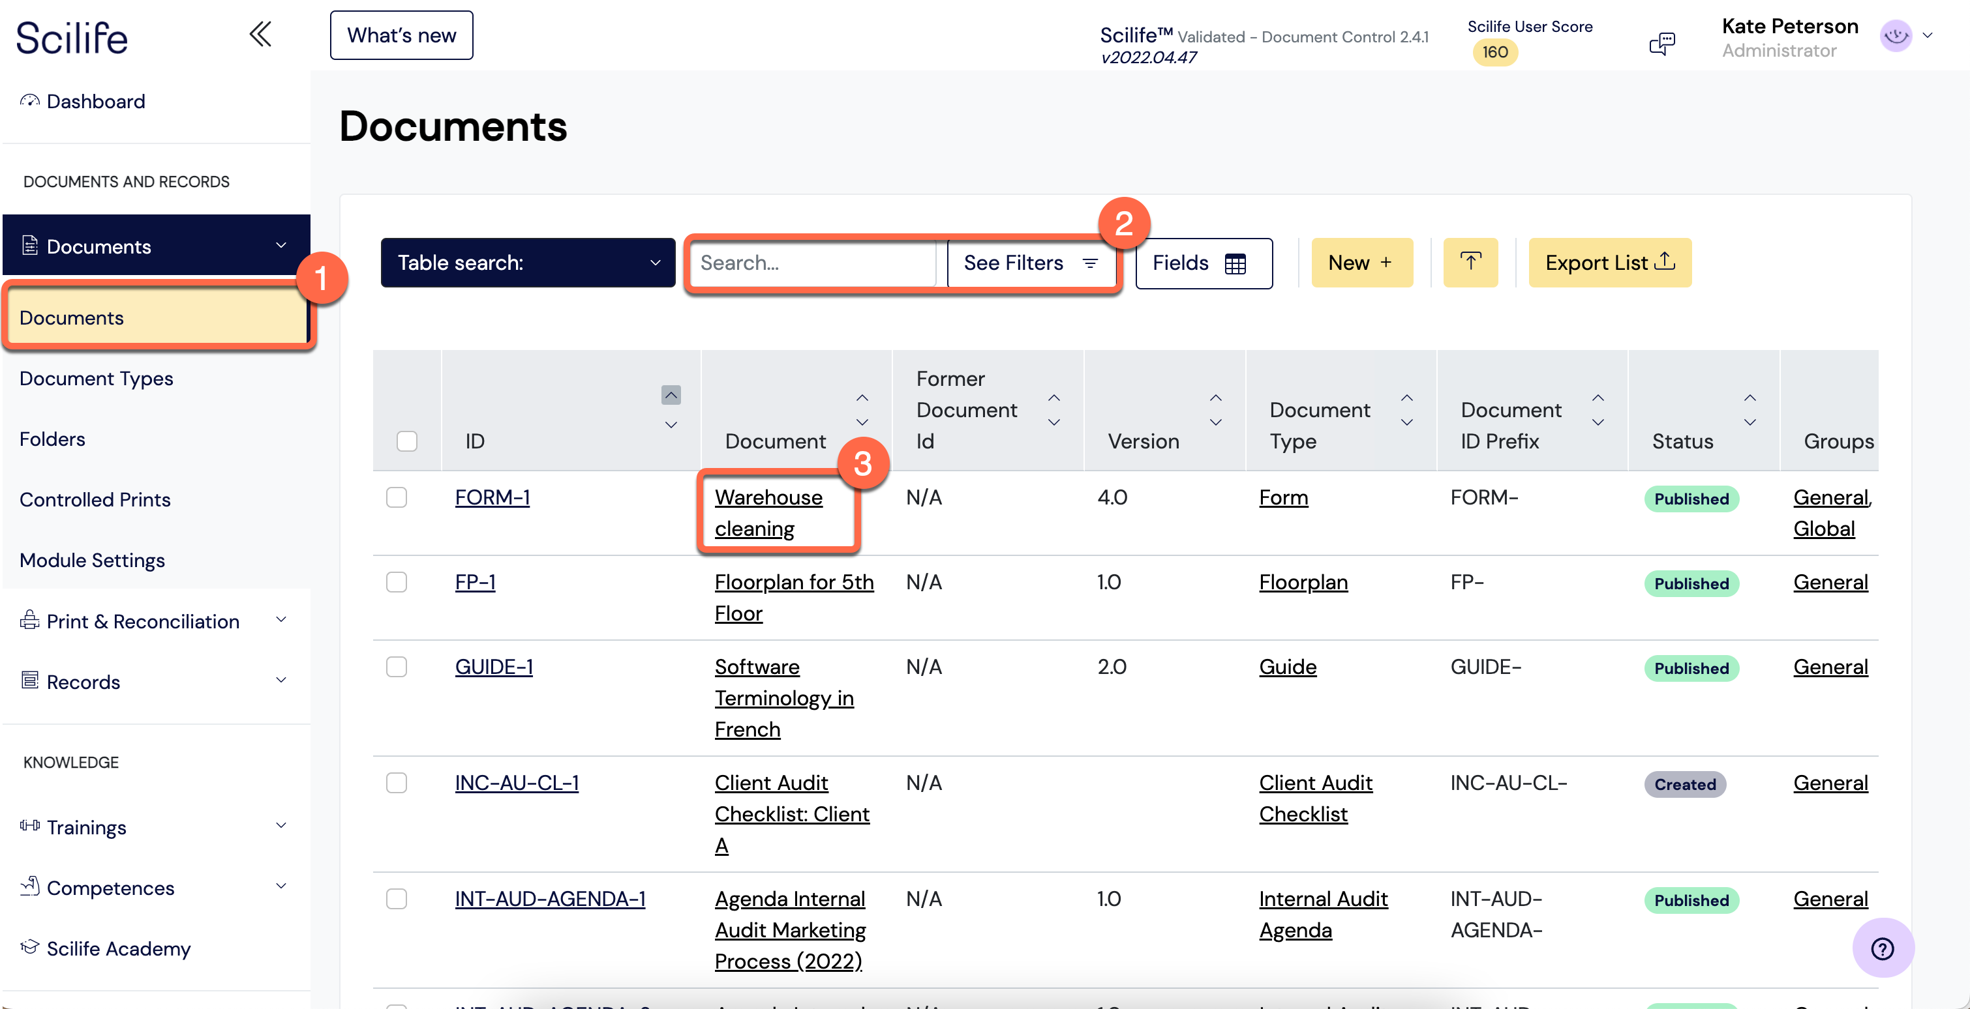Screen dimensions: 1970x1009
Task: Open Client Audit Checklist type link
Action: (x=1315, y=799)
